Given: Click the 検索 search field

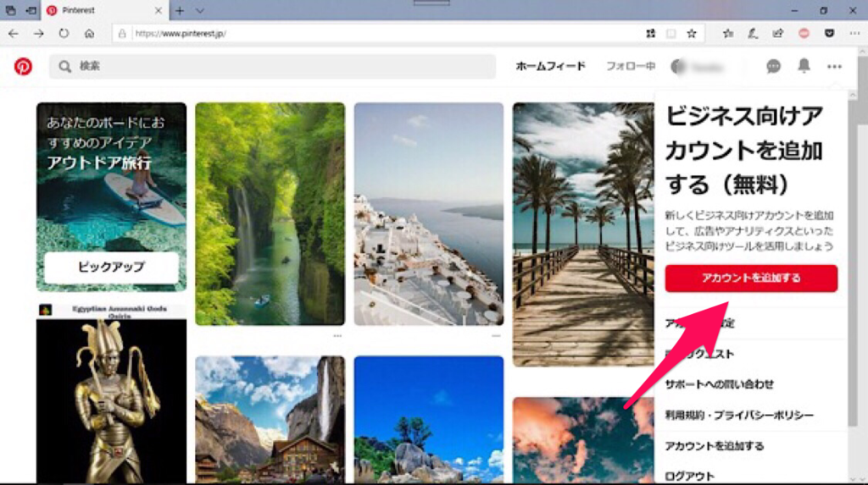Looking at the screenshot, I should click(272, 66).
